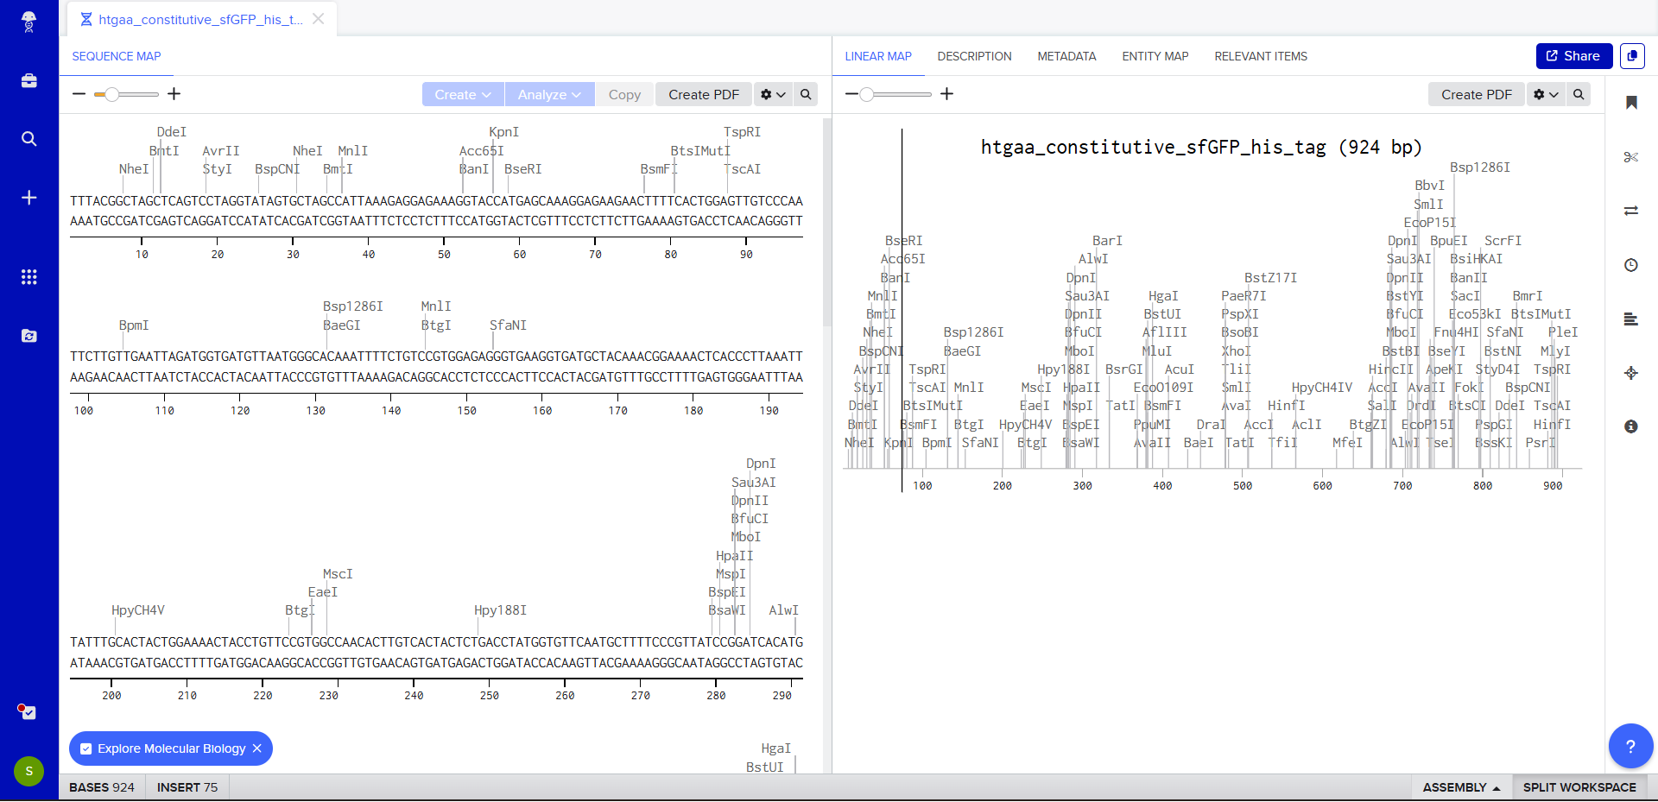
Task: Open the Projects briefcase icon in sidebar
Action: (x=28, y=81)
